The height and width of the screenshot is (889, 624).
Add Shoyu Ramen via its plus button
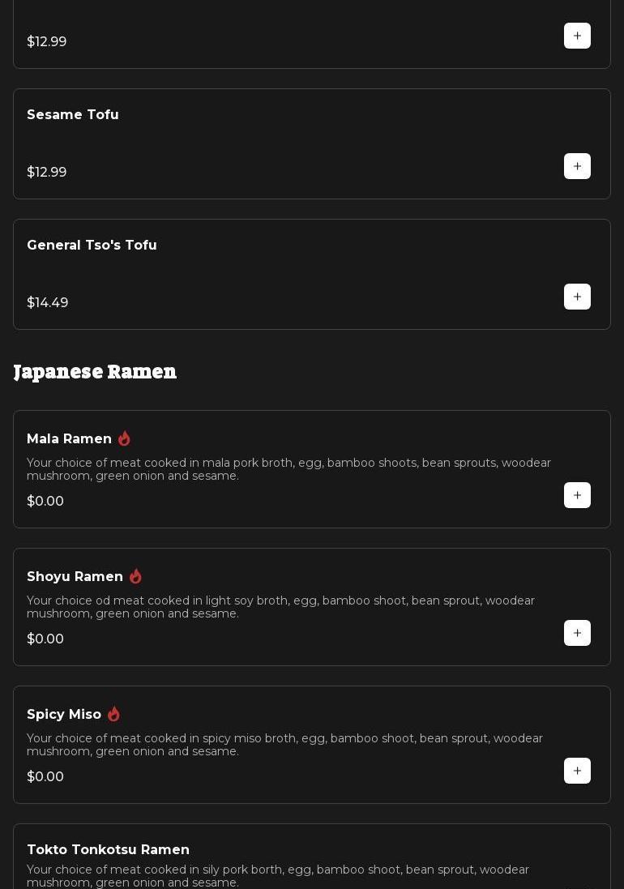577,633
